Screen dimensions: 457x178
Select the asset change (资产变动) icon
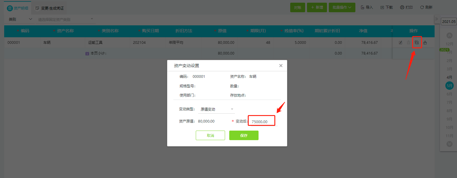417,42
